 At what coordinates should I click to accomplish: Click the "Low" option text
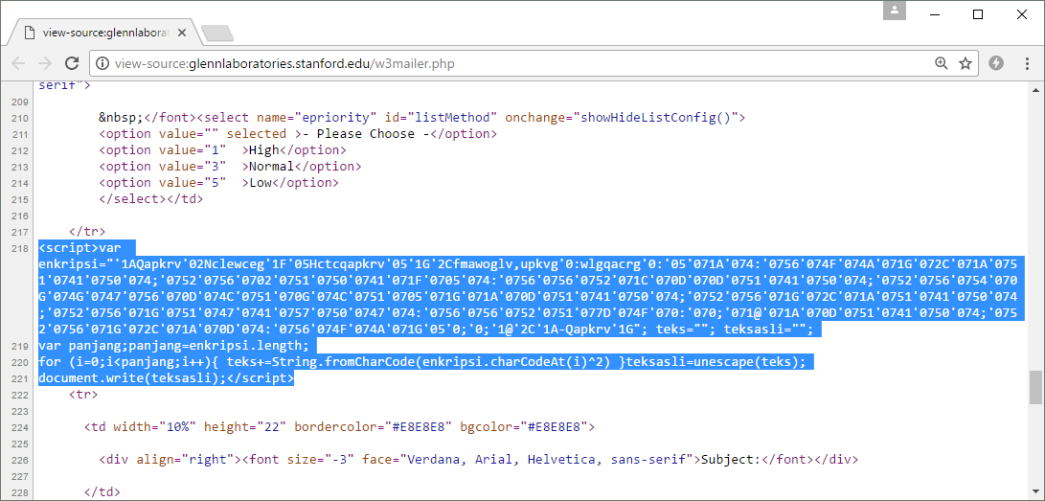(260, 182)
